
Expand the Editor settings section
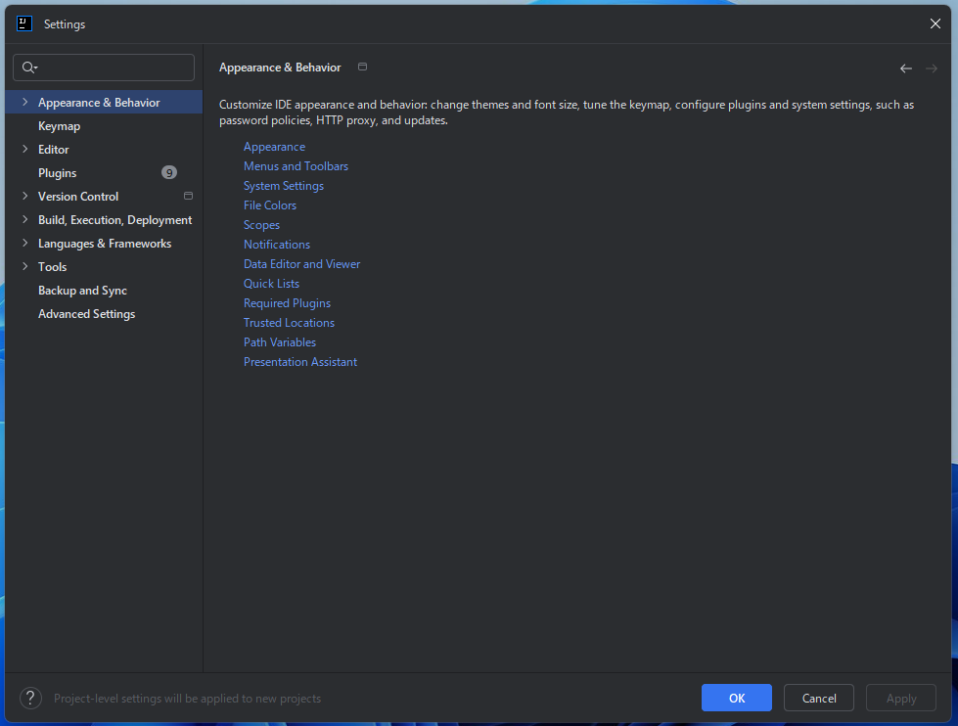tap(24, 150)
